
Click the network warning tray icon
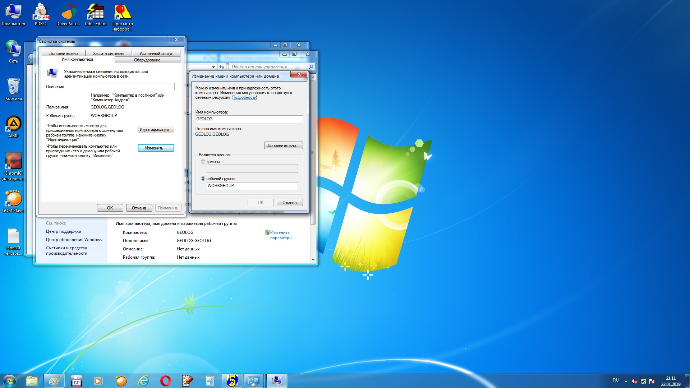tap(643, 381)
